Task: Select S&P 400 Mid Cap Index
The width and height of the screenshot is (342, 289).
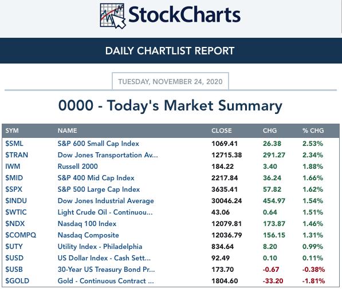Action: (96, 178)
